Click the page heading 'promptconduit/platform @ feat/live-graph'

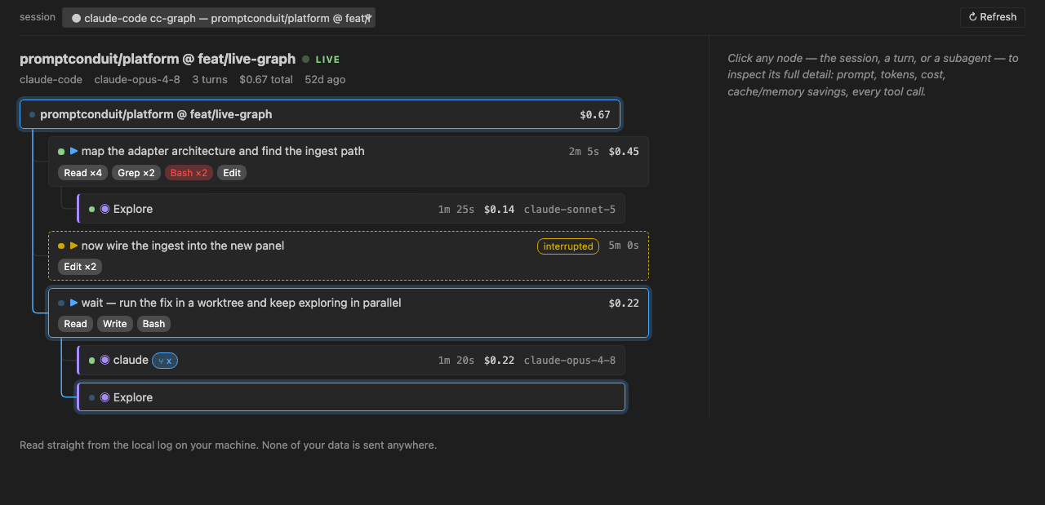(x=158, y=59)
